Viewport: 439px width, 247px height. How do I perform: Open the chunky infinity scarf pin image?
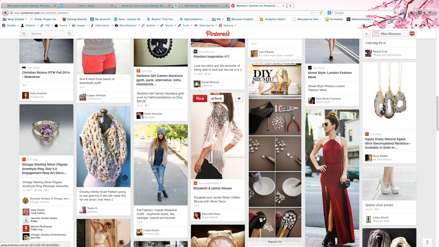pyautogui.click(x=103, y=147)
